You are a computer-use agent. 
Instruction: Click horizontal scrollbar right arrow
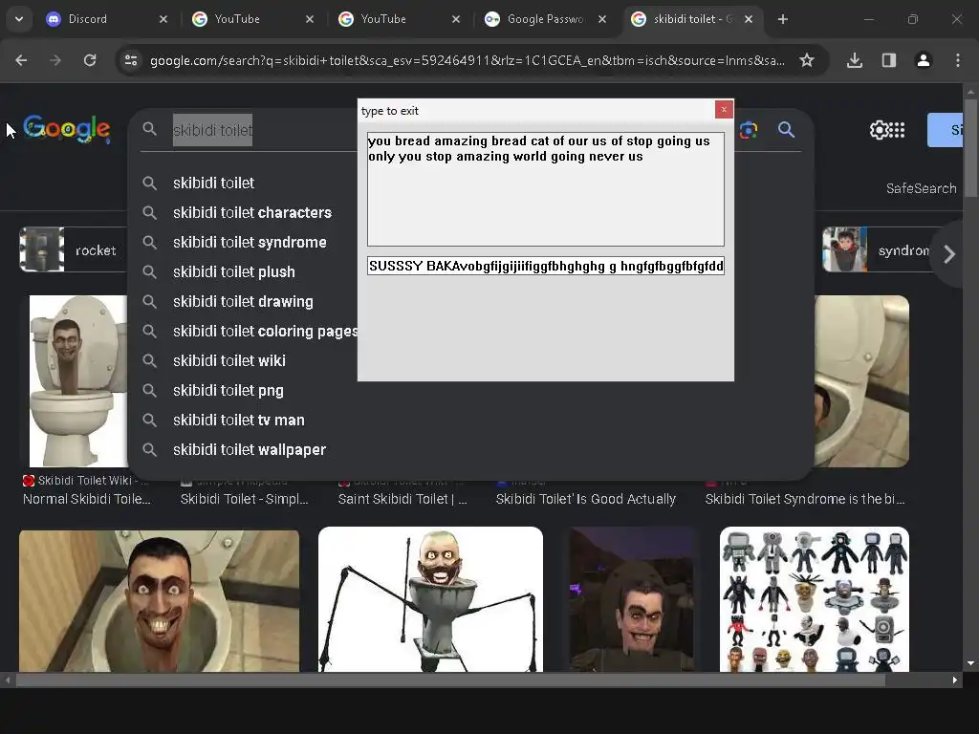click(x=955, y=680)
